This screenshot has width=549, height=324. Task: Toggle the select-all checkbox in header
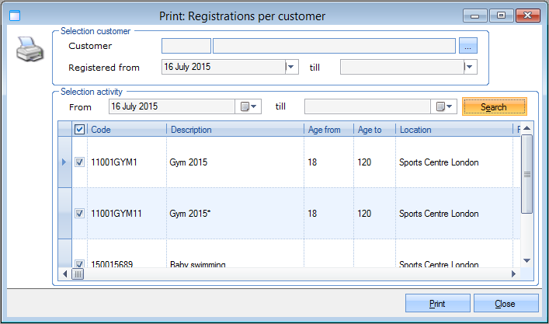pos(79,130)
